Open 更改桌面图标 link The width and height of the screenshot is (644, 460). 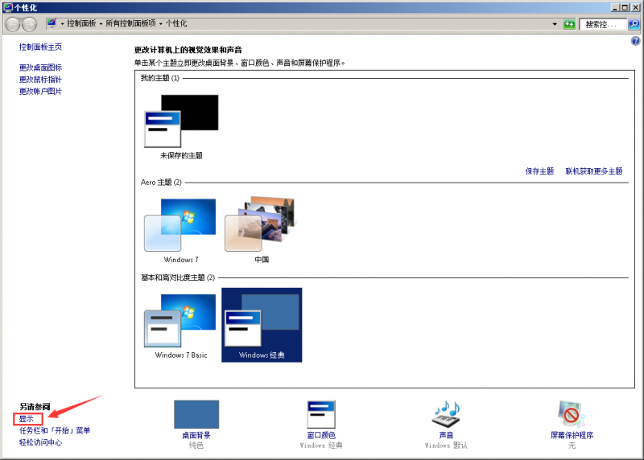tap(40, 68)
